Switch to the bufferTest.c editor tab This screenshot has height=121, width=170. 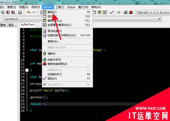click(x=28, y=25)
